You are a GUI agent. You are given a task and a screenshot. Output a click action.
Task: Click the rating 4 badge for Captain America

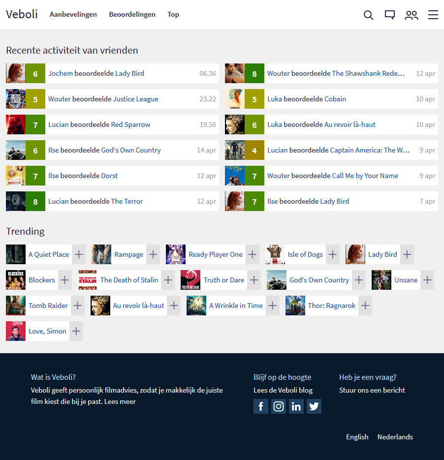tap(254, 150)
